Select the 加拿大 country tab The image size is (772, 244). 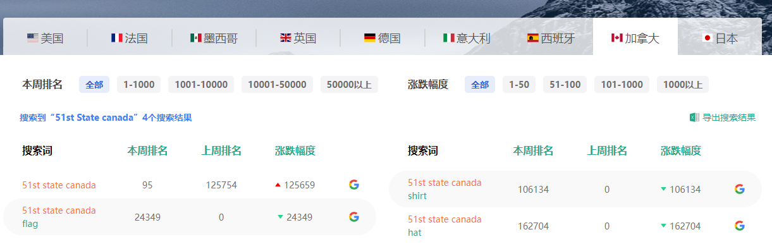coord(635,38)
